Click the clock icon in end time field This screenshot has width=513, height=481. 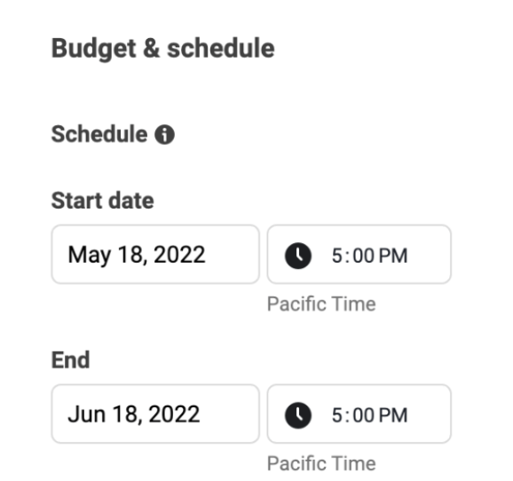pos(298,415)
